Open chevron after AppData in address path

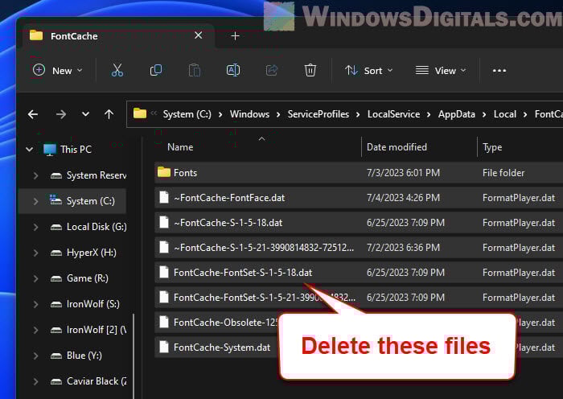click(484, 114)
